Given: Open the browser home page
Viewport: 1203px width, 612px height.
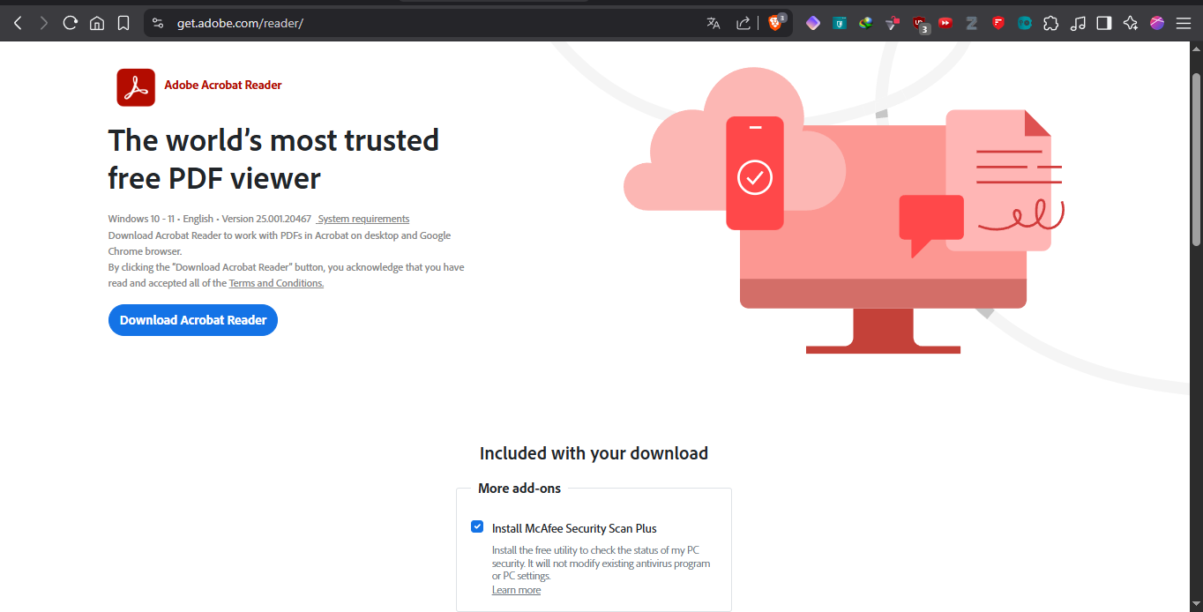Looking at the screenshot, I should click(97, 23).
